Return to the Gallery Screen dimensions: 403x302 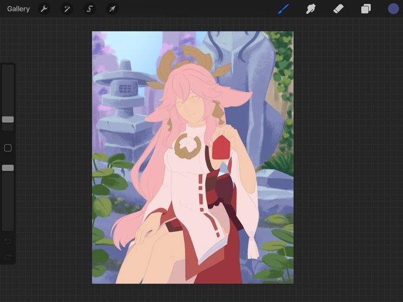(18, 9)
